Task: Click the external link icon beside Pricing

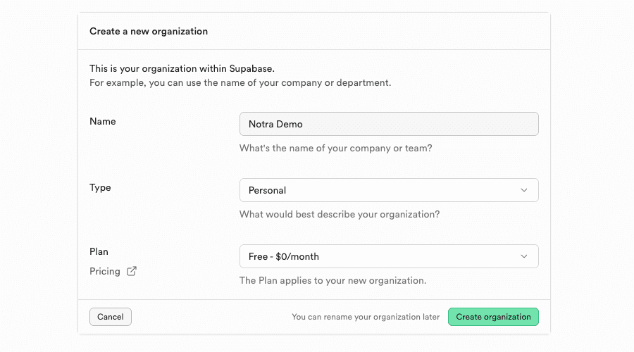Action: click(x=131, y=271)
